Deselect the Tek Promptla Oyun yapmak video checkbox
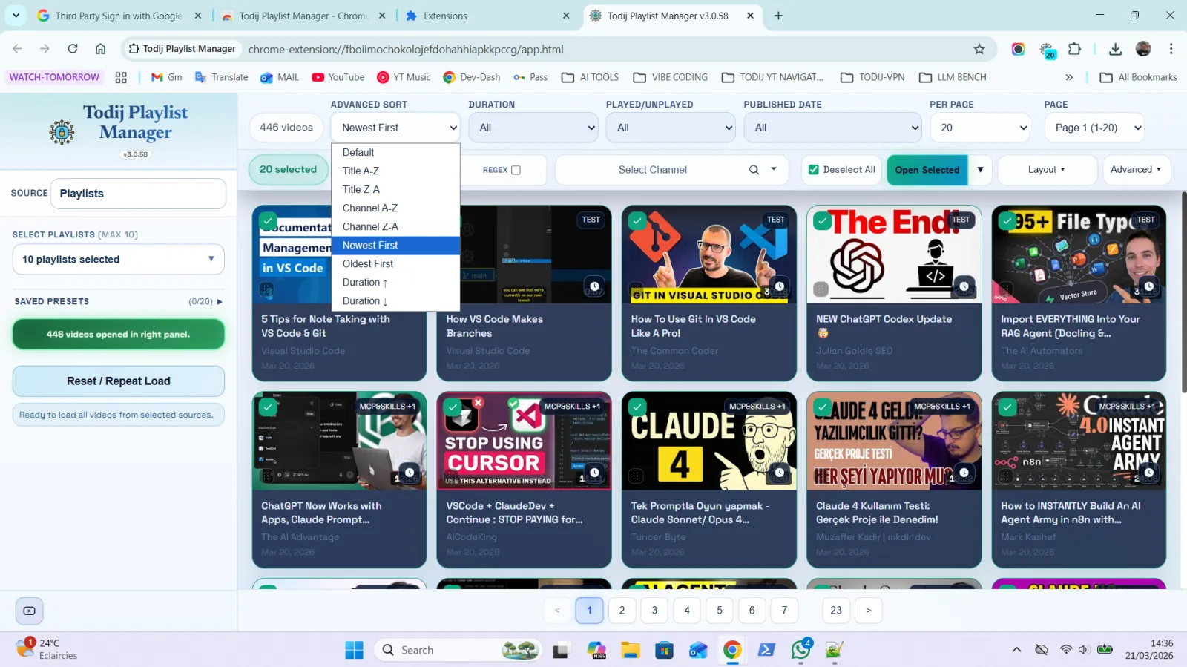 point(637,407)
